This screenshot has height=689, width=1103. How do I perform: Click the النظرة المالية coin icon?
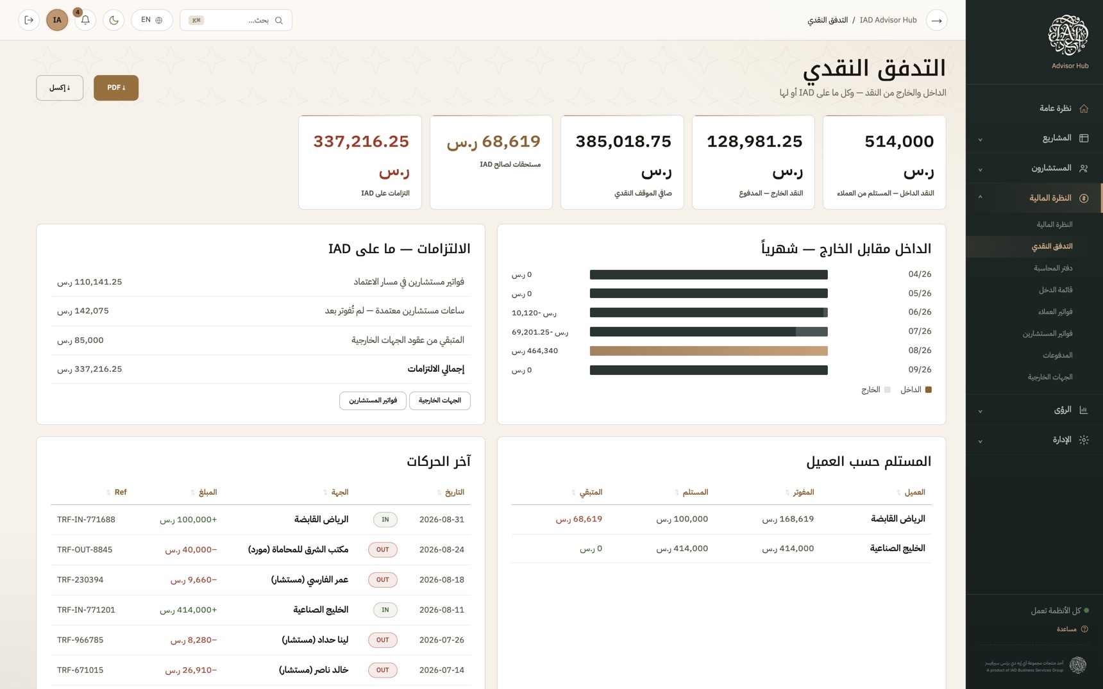(x=1084, y=198)
